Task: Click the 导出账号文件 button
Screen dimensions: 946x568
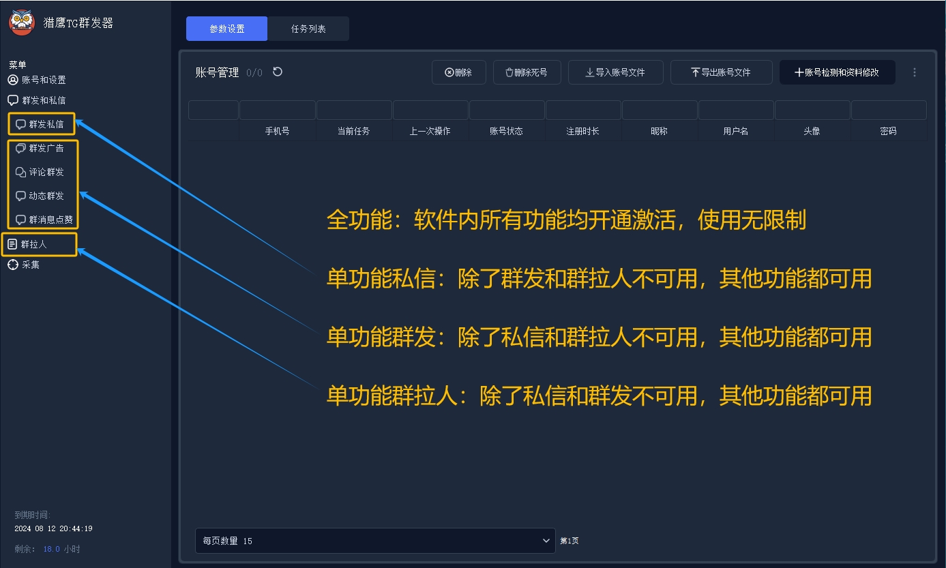Action: point(721,72)
